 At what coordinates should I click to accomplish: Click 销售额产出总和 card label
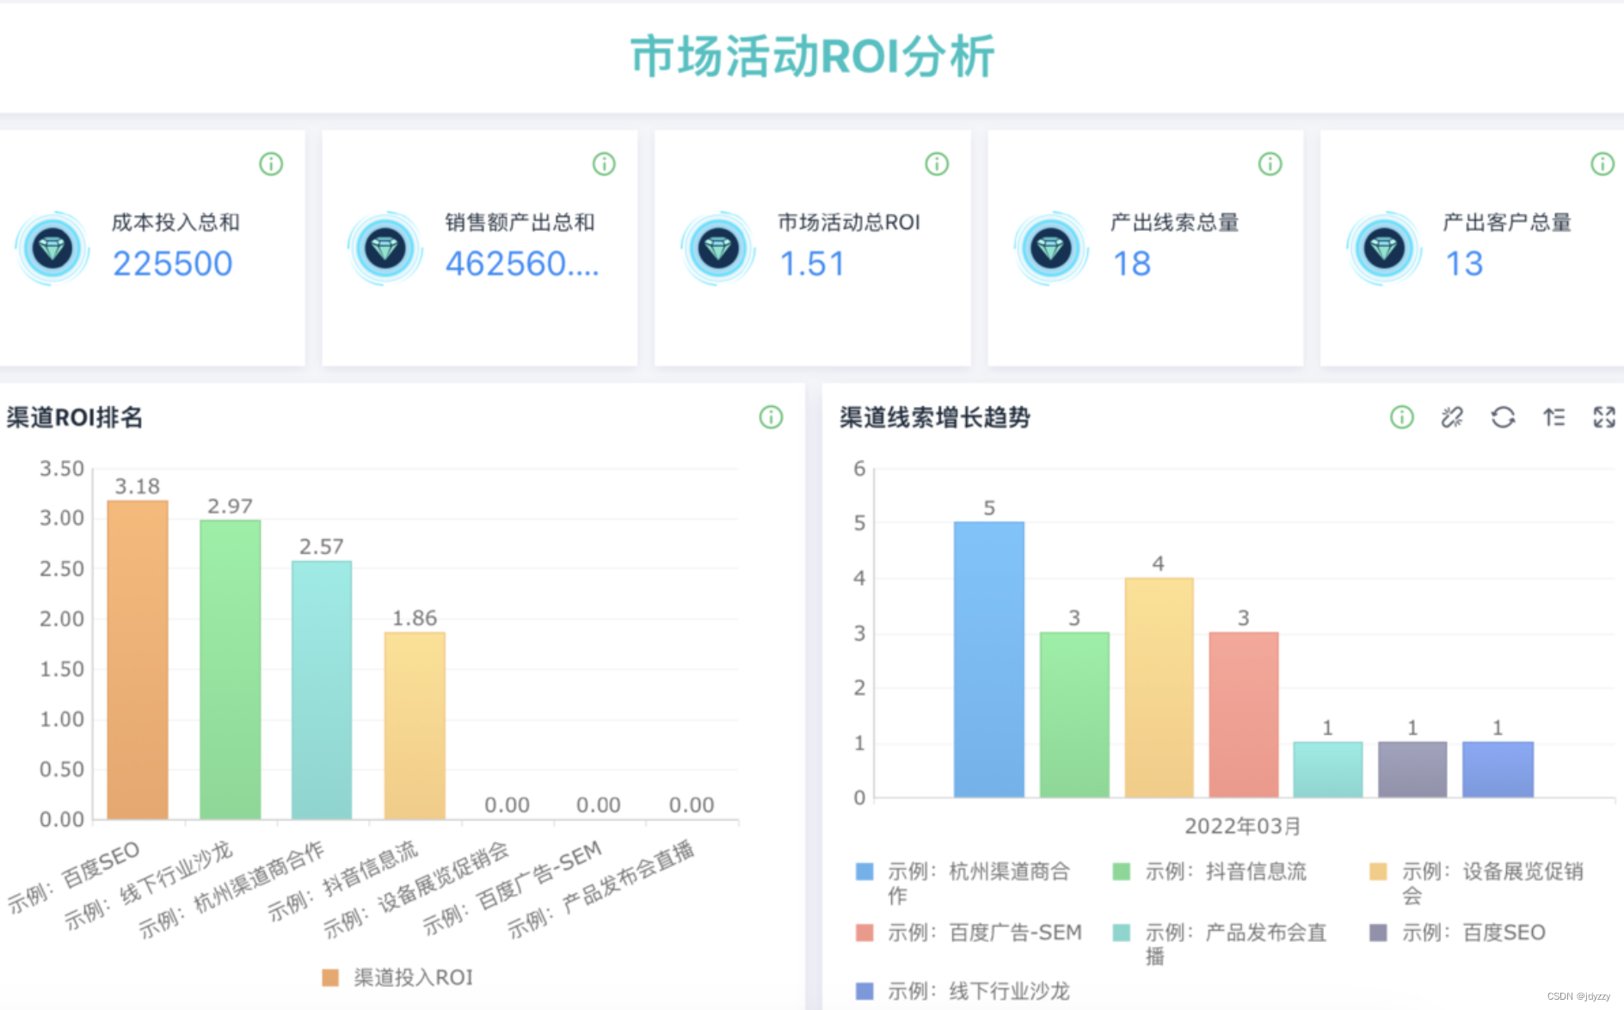coord(520,222)
